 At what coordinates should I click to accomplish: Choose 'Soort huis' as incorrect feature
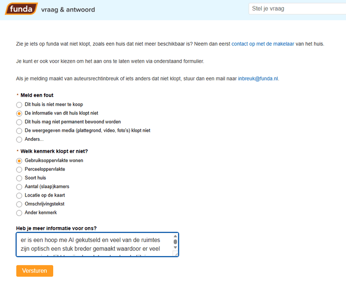pos(19,178)
